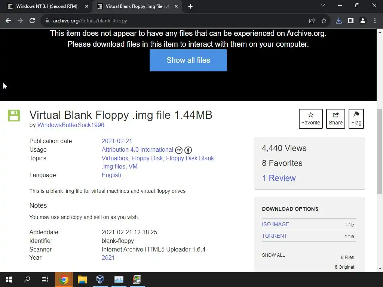The width and height of the screenshot is (383, 287).
Task: Click scrollbar up arrow
Action: click(x=380, y=32)
